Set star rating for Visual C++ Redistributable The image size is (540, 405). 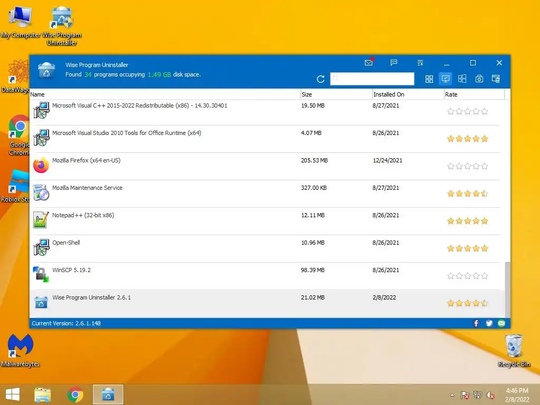tap(467, 111)
